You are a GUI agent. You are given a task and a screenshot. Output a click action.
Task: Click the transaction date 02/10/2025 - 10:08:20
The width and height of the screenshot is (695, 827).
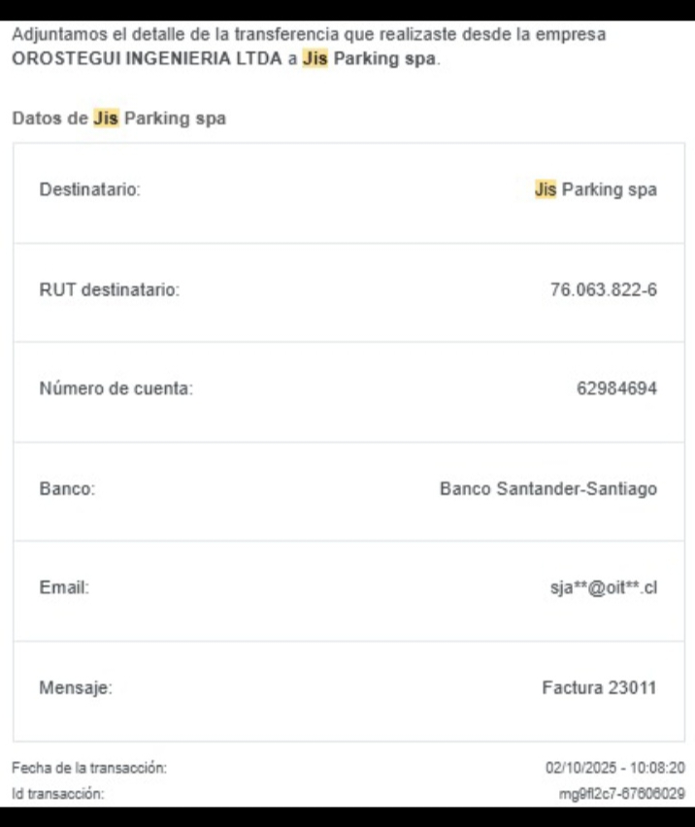pos(615,768)
